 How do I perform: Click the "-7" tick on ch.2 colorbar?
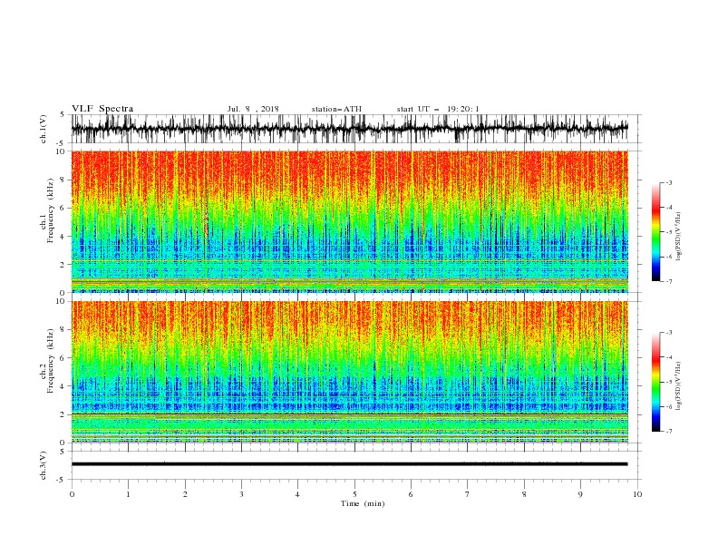tap(669, 432)
